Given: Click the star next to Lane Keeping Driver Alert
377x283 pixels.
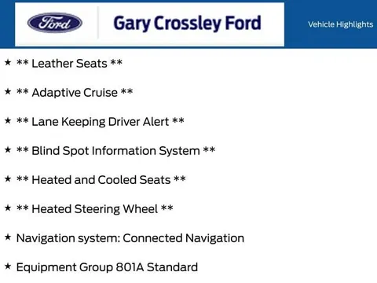Looking at the screenshot, I should 8,120.
